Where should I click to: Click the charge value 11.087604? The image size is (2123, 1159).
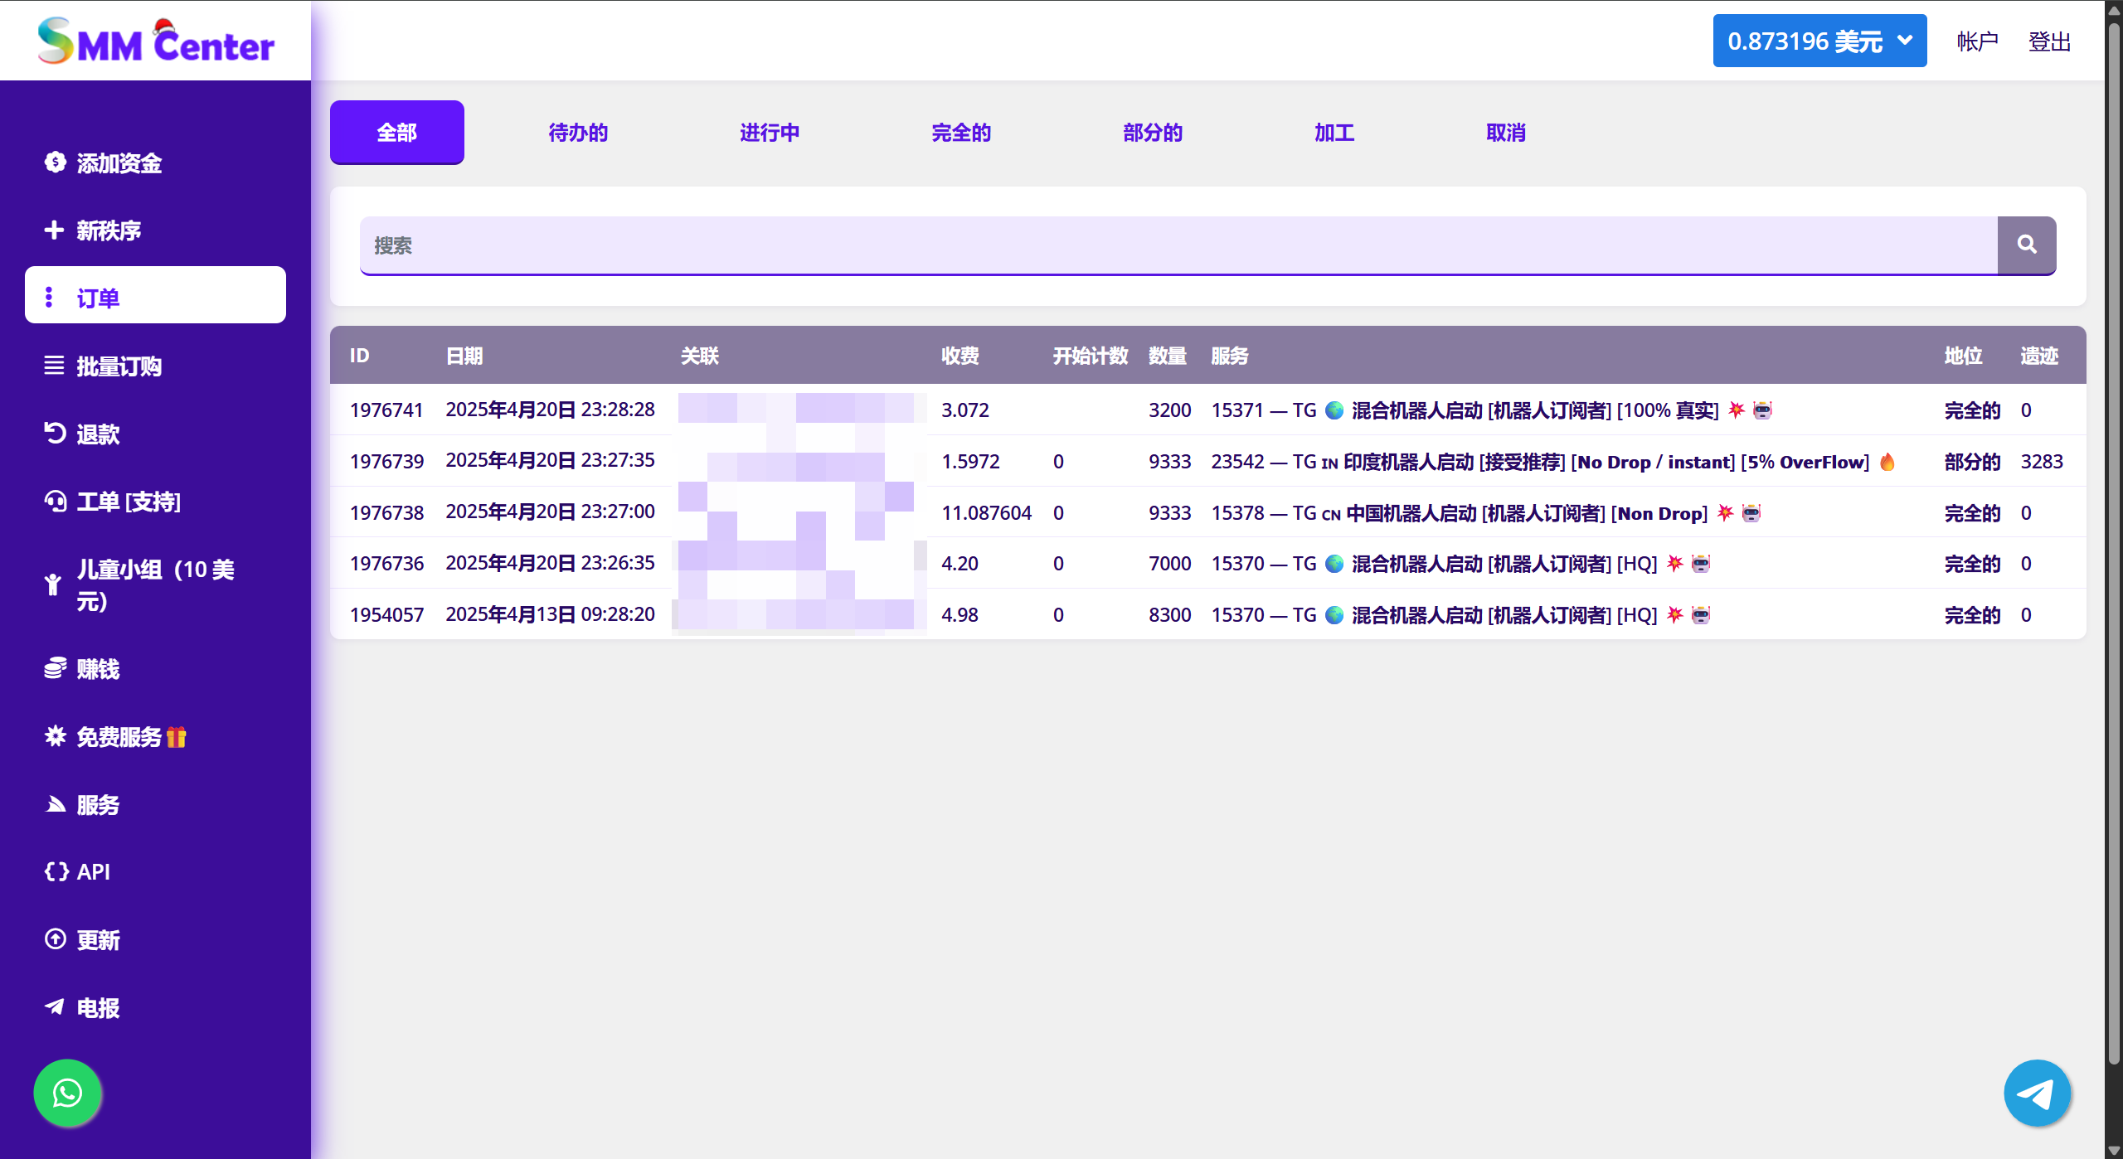(x=986, y=512)
